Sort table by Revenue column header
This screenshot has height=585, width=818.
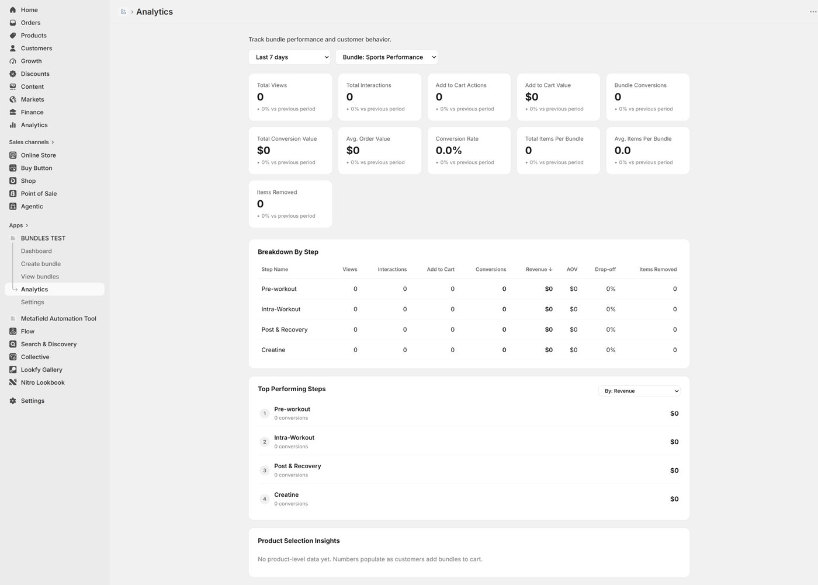[539, 270]
